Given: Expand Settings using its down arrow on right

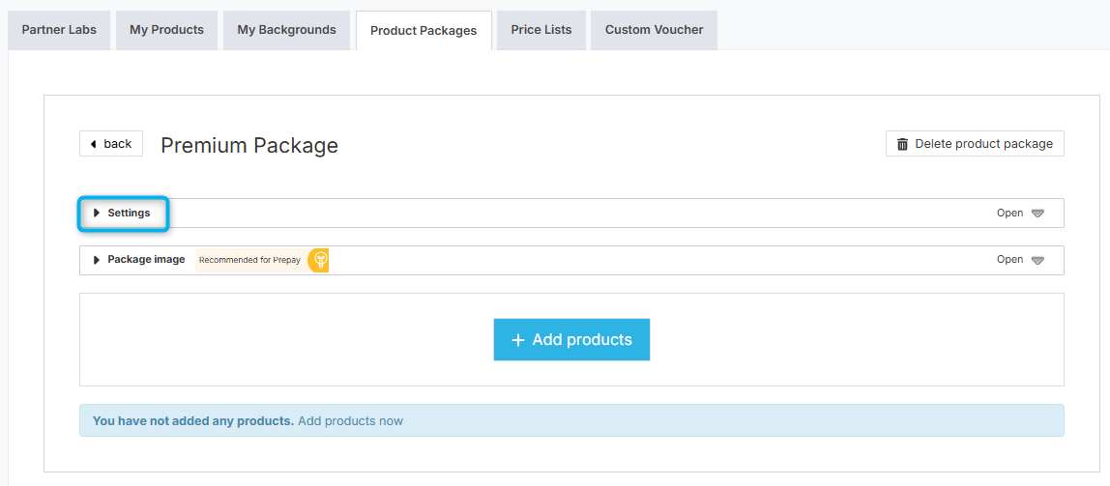Looking at the screenshot, I should pos(1037,214).
